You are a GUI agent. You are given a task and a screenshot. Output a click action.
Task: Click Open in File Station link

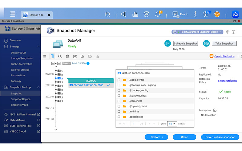(224, 56)
